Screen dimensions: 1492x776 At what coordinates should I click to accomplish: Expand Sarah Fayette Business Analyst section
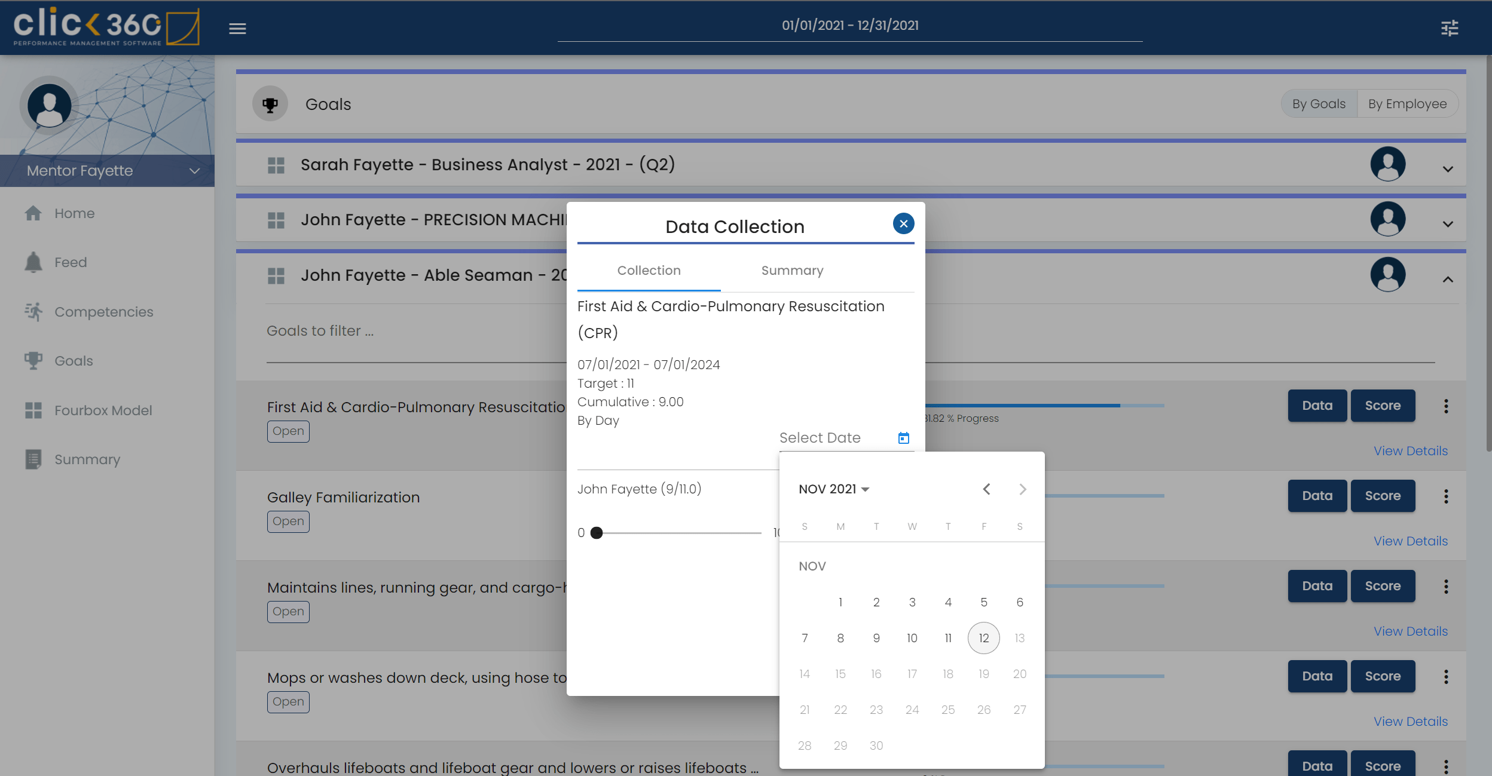(1447, 169)
